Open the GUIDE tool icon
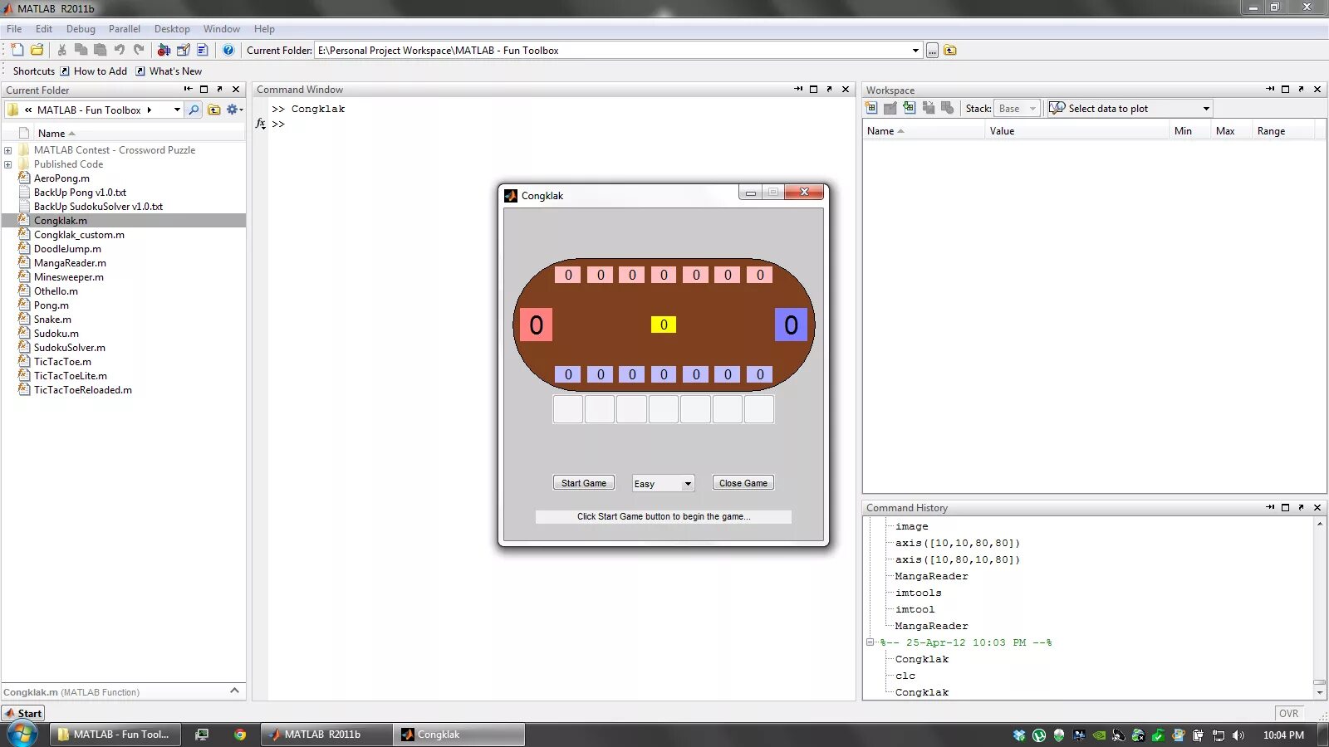The width and height of the screenshot is (1329, 747). 183,50
